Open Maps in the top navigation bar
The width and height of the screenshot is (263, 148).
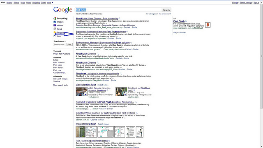pos(23,2)
